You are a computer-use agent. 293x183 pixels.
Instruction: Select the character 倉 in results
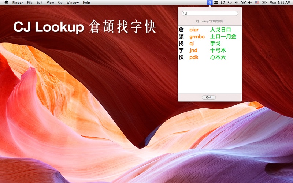[181, 30]
